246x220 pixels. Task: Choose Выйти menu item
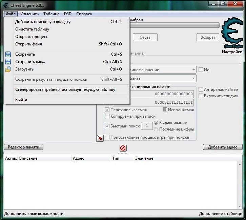[x=67, y=100]
